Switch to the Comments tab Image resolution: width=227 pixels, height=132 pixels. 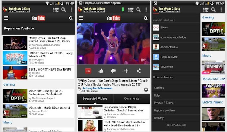point(132,99)
